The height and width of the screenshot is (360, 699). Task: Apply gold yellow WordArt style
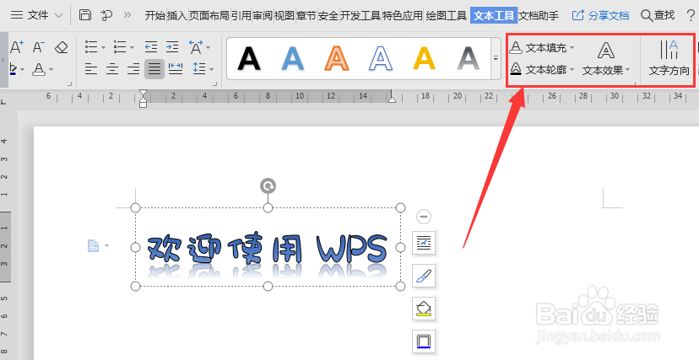coord(425,59)
